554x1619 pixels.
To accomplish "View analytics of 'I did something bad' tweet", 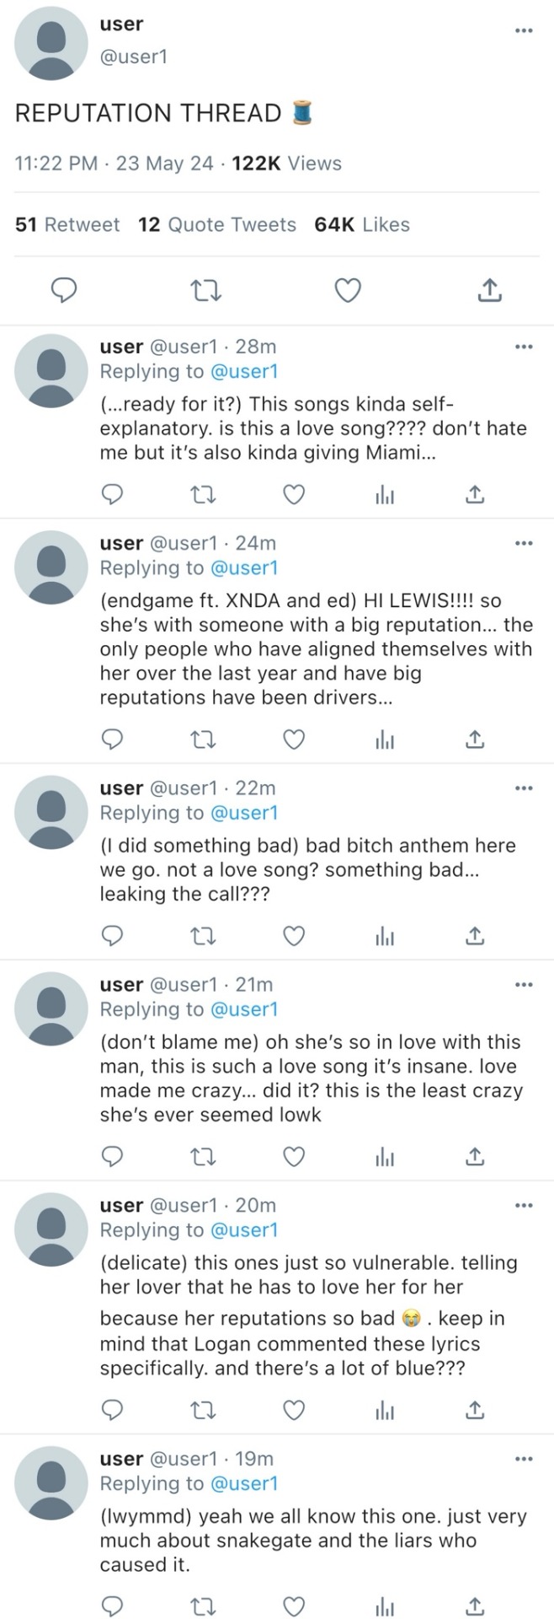I will click(x=385, y=936).
